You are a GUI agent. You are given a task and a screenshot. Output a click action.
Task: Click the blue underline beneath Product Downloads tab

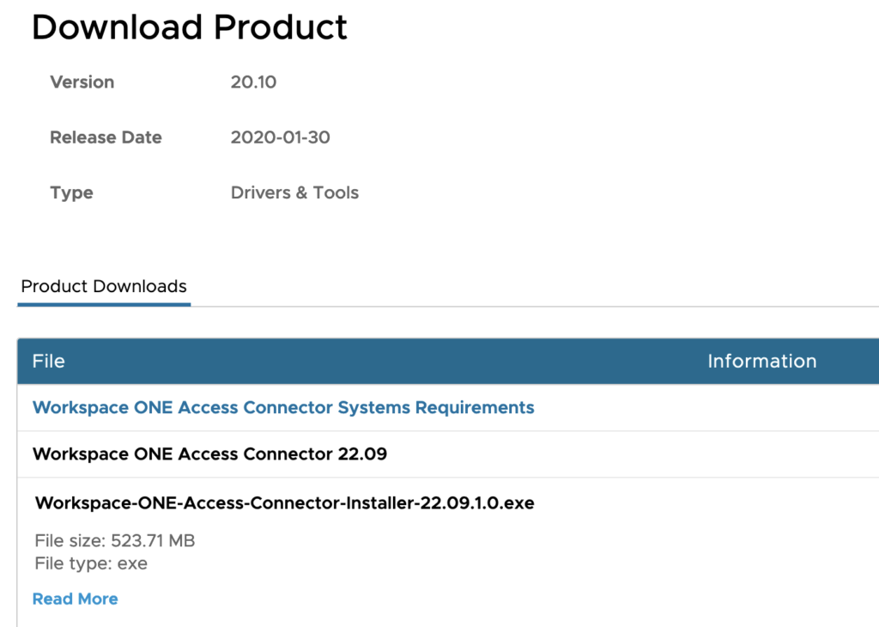(x=104, y=304)
